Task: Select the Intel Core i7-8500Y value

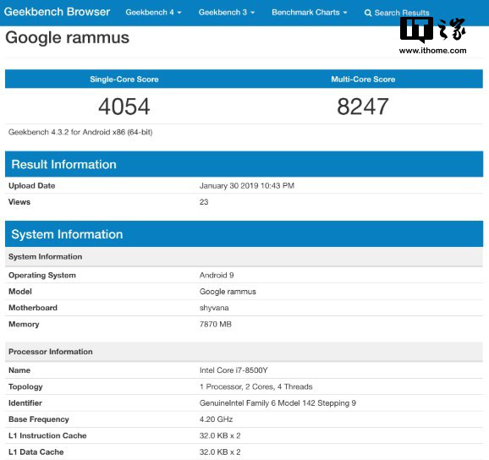Action: 234,370
